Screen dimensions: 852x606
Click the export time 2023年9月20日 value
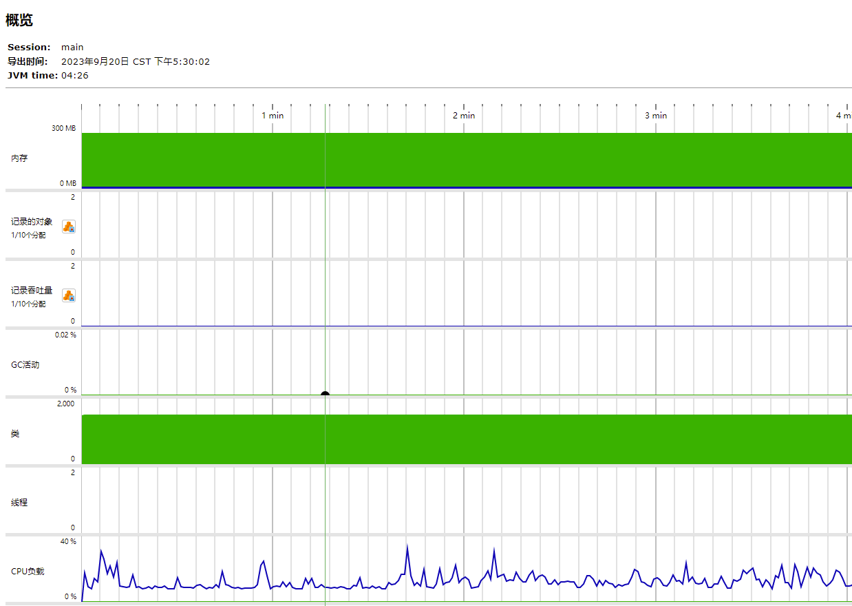click(x=136, y=61)
